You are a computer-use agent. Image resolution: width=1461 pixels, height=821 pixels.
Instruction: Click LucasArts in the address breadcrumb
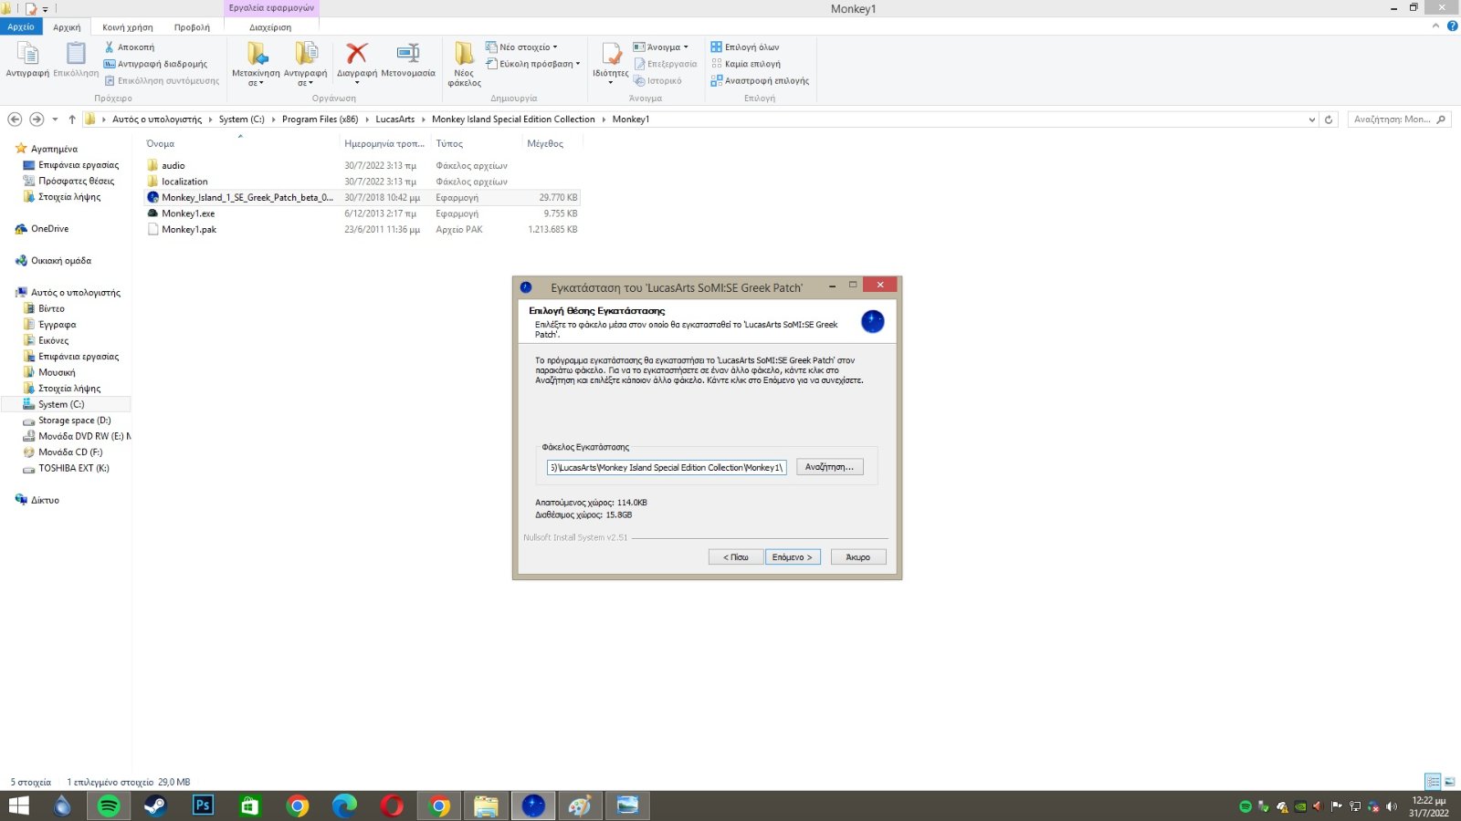pyautogui.click(x=394, y=120)
